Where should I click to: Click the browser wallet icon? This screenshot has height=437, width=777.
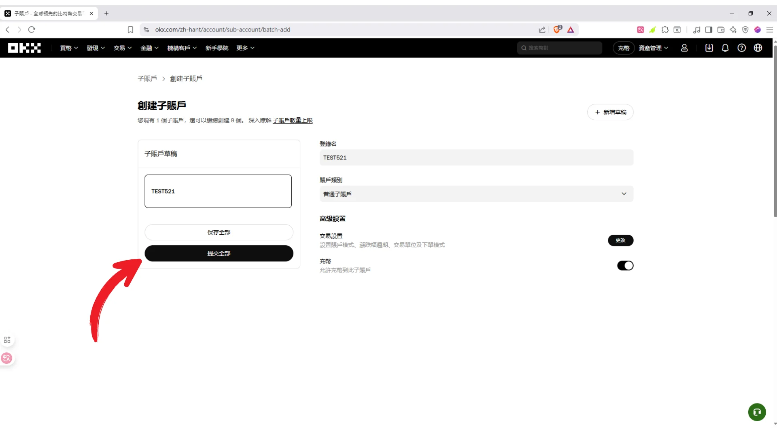point(721,30)
